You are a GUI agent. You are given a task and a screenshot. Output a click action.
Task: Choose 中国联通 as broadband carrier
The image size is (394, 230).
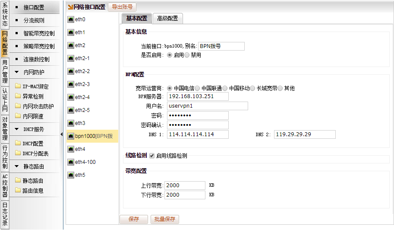pyautogui.click(x=197, y=88)
